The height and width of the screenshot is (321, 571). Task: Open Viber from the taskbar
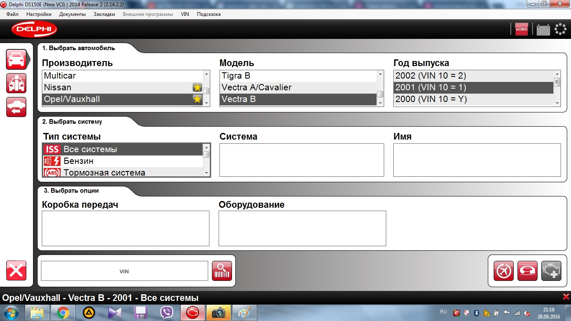[166, 313]
